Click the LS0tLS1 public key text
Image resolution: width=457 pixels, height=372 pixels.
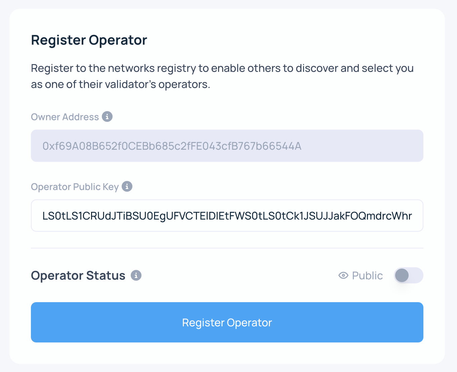(227, 216)
